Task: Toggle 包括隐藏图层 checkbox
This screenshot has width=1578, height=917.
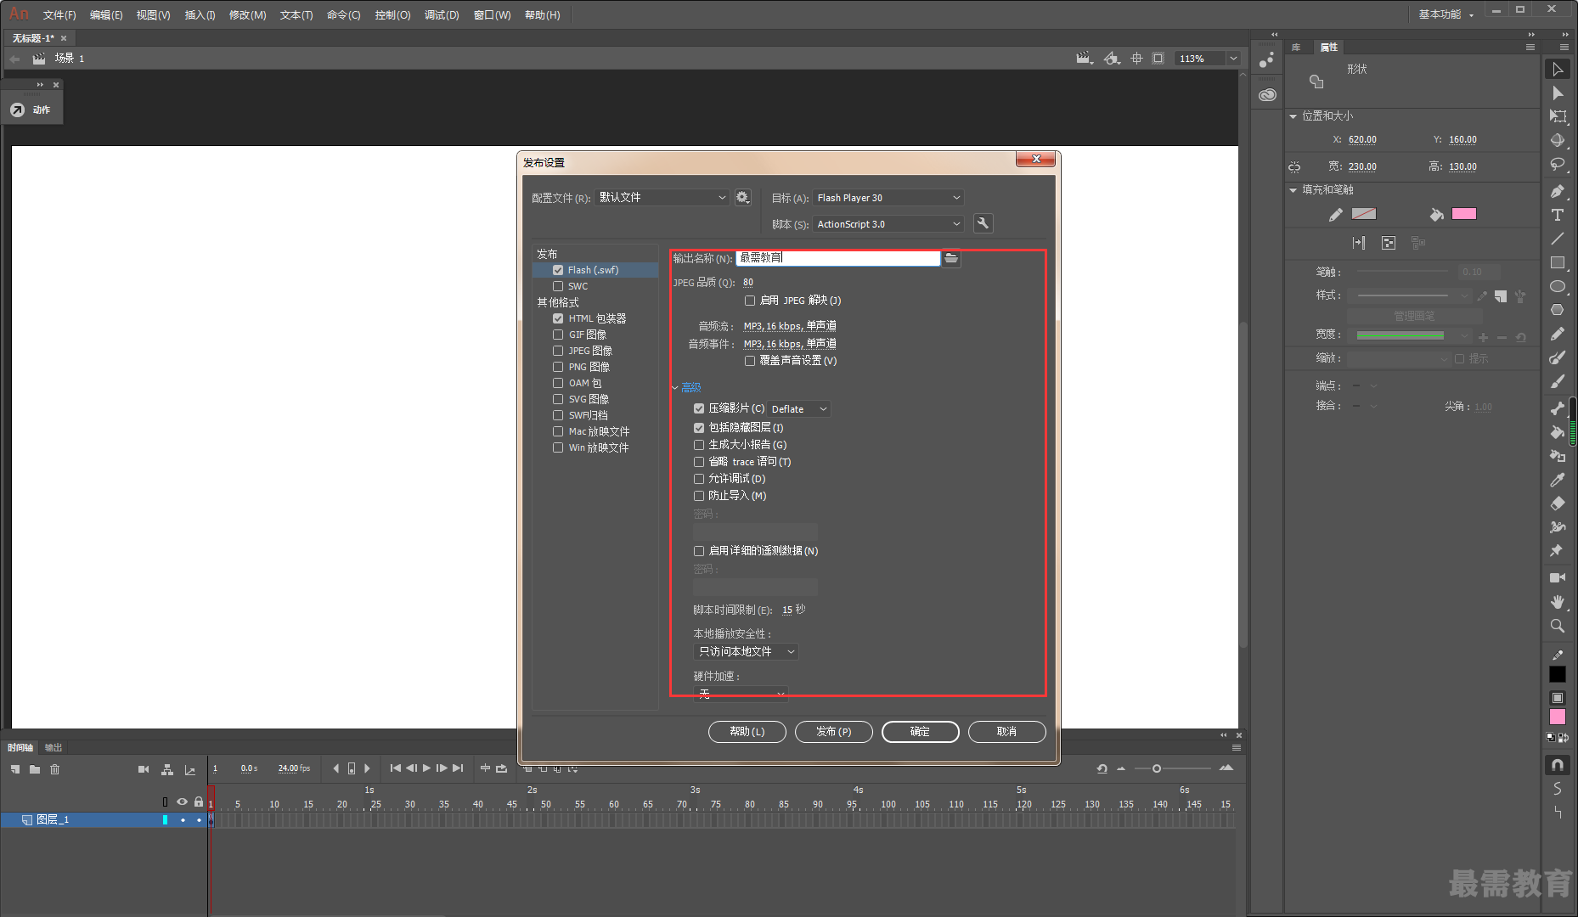Action: 699,428
